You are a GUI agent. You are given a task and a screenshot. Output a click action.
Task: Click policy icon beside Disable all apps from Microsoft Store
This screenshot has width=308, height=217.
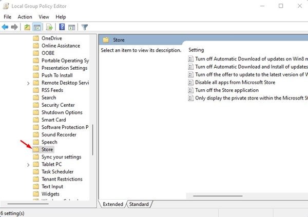click(x=191, y=82)
